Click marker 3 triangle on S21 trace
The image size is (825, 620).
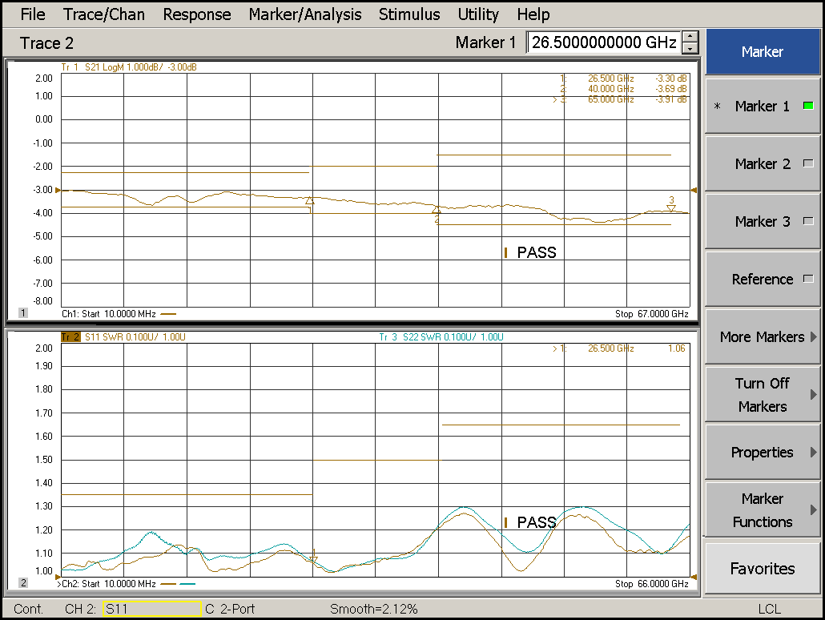click(x=671, y=208)
